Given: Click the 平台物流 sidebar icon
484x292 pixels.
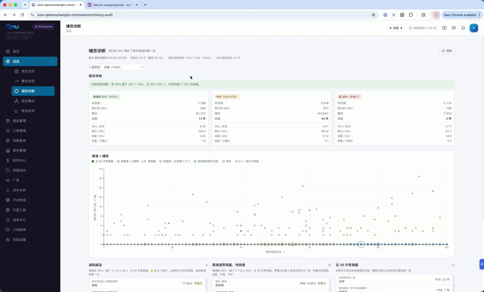Looking at the screenshot, I should pyautogui.click(x=8, y=200).
